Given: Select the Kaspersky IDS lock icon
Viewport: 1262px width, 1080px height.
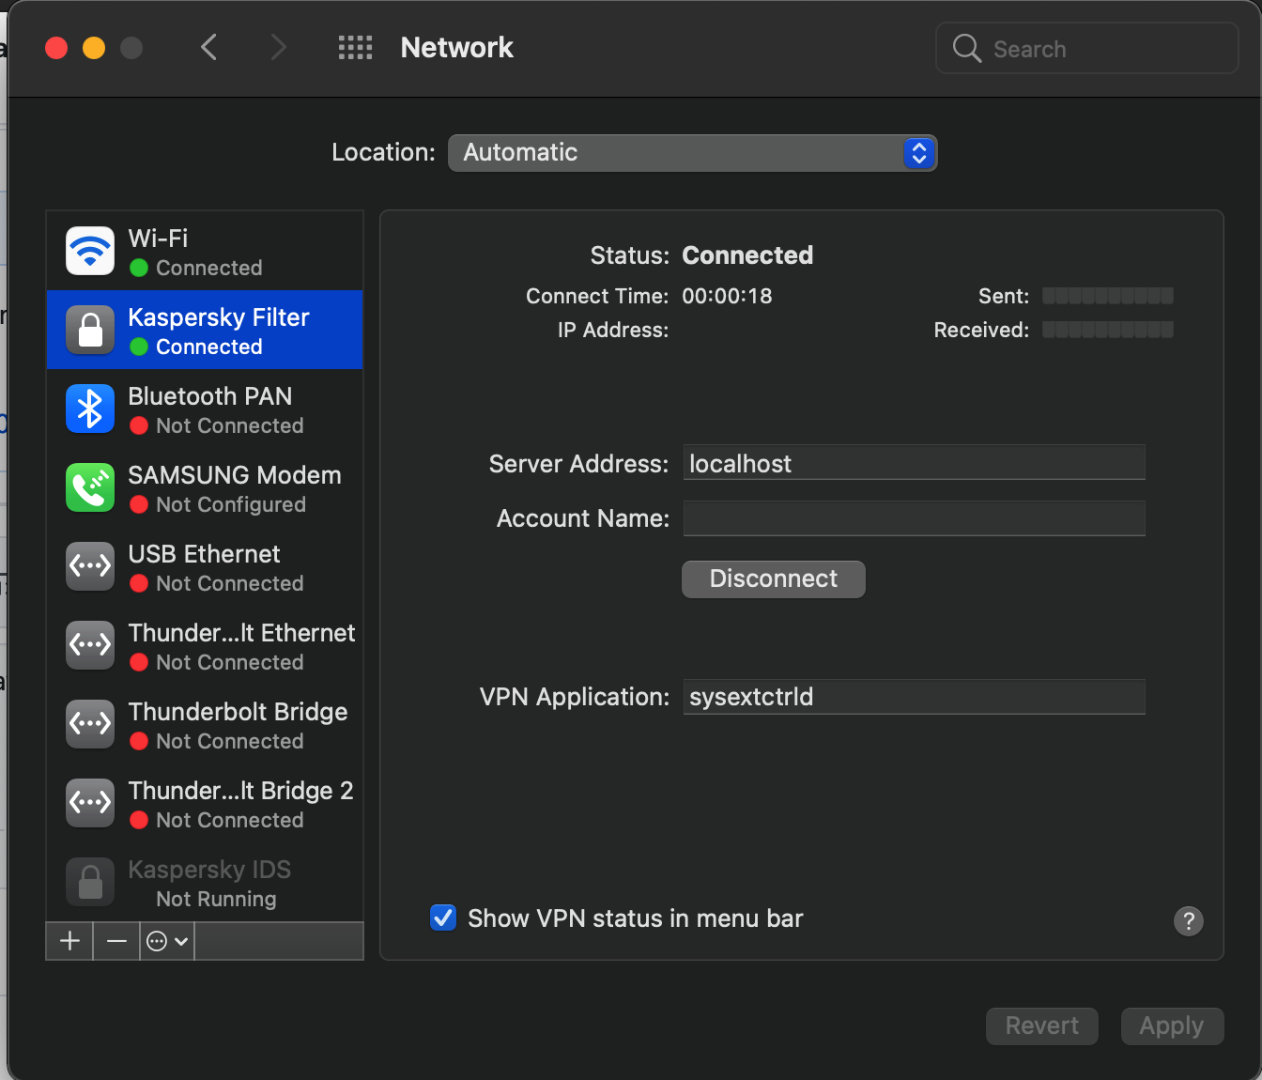Looking at the screenshot, I should tap(89, 882).
